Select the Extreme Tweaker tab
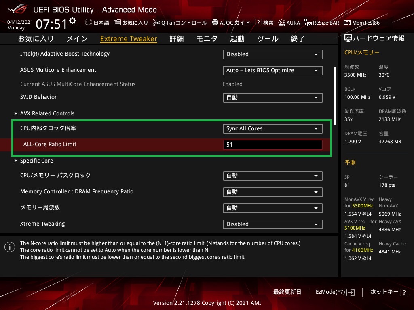414x310 pixels. (129, 39)
